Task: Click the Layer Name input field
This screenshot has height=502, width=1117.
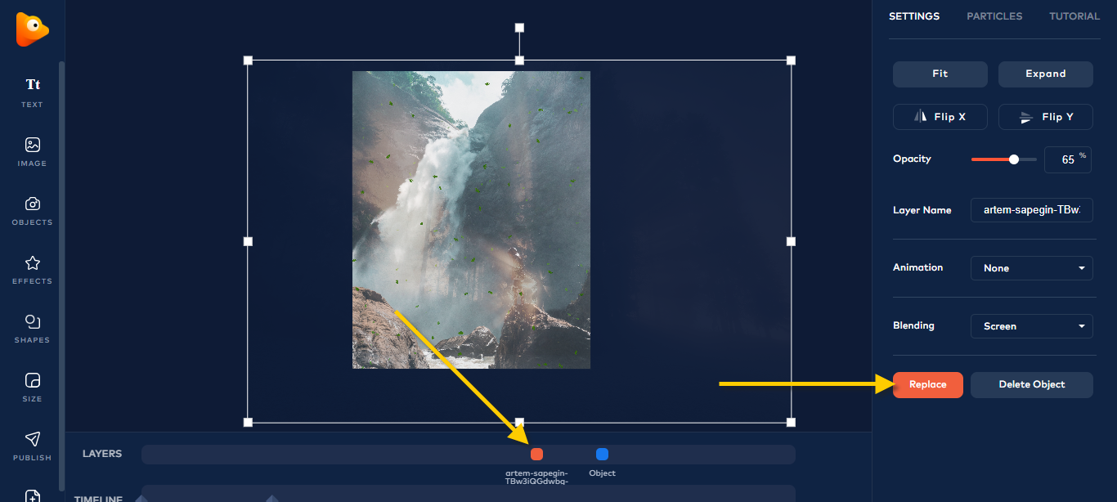Action: pyautogui.click(x=1032, y=210)
